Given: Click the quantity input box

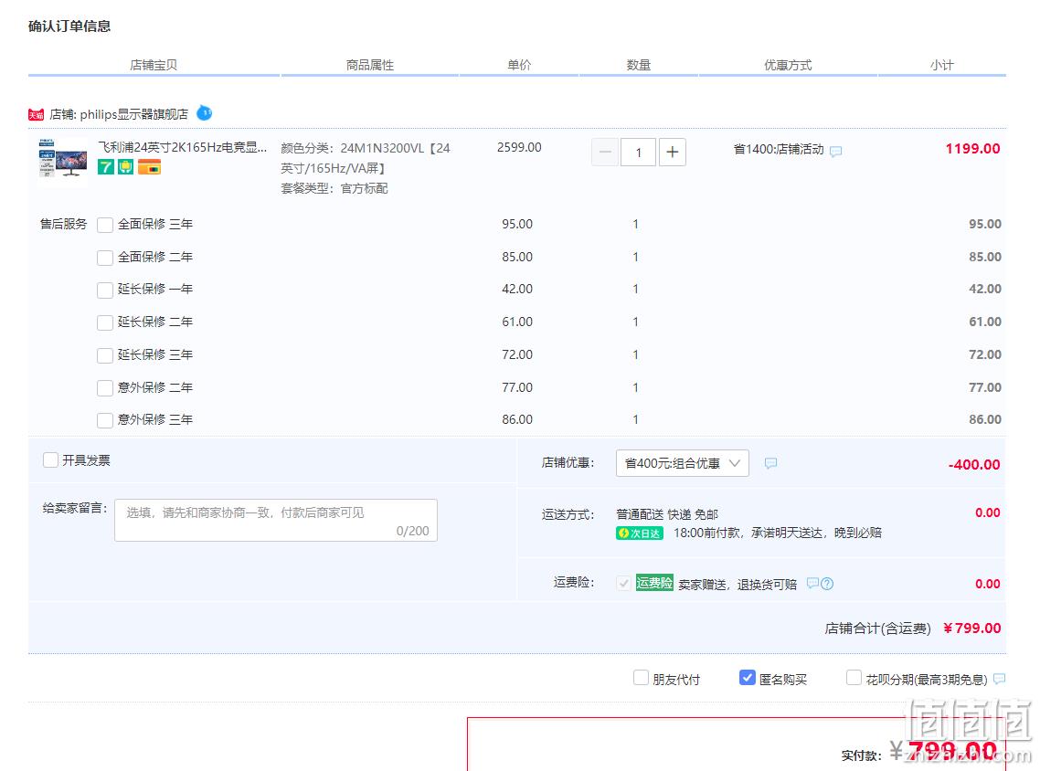Looking at the screenshot, I should 638,153.
